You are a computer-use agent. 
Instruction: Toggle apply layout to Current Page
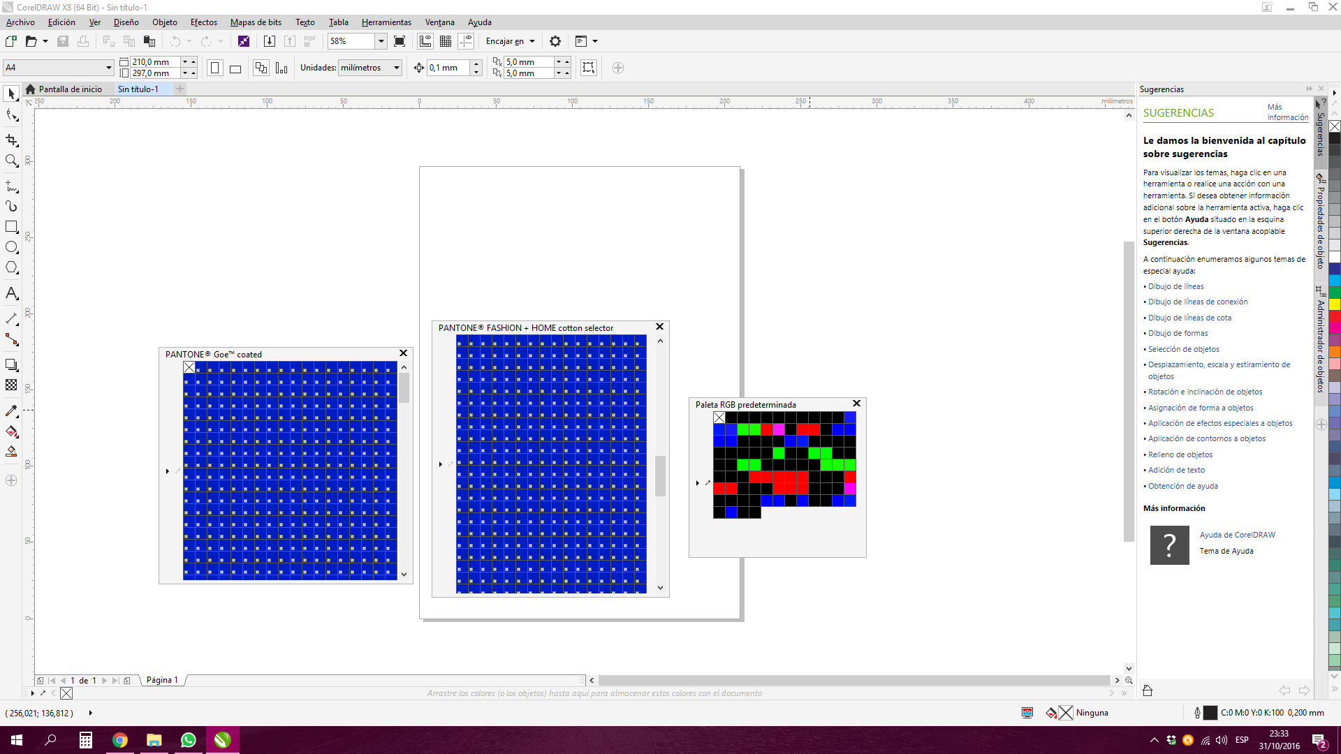tap(281, 68)
